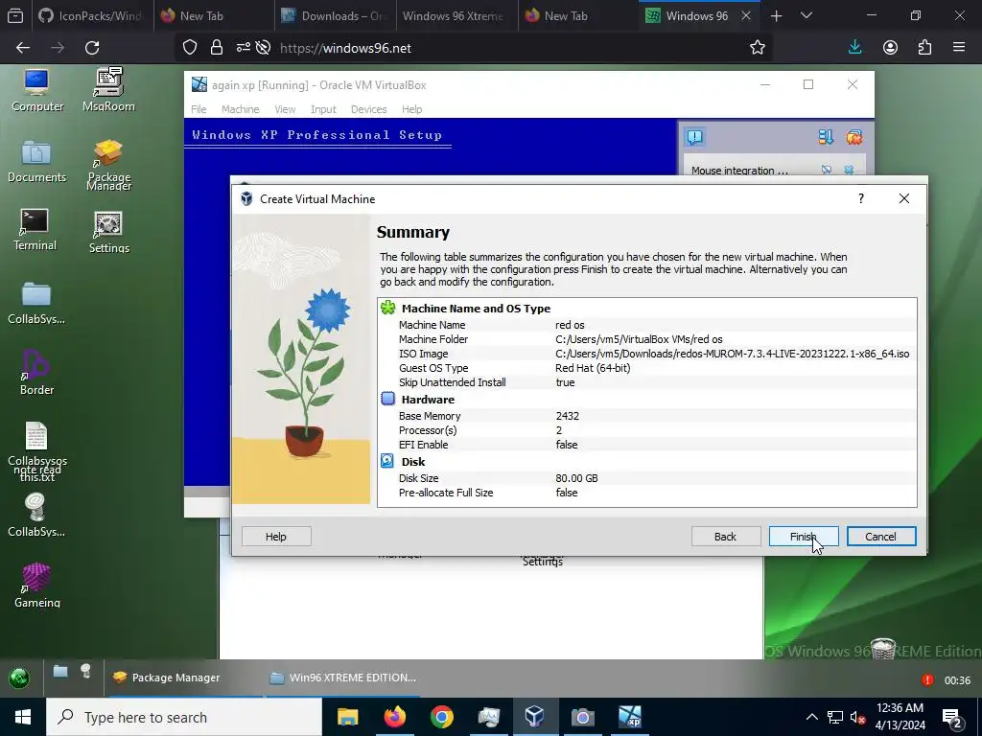Open Google Chrome from Windows taskbar
This screenshot has width=982, height=736.
[441, 717]
